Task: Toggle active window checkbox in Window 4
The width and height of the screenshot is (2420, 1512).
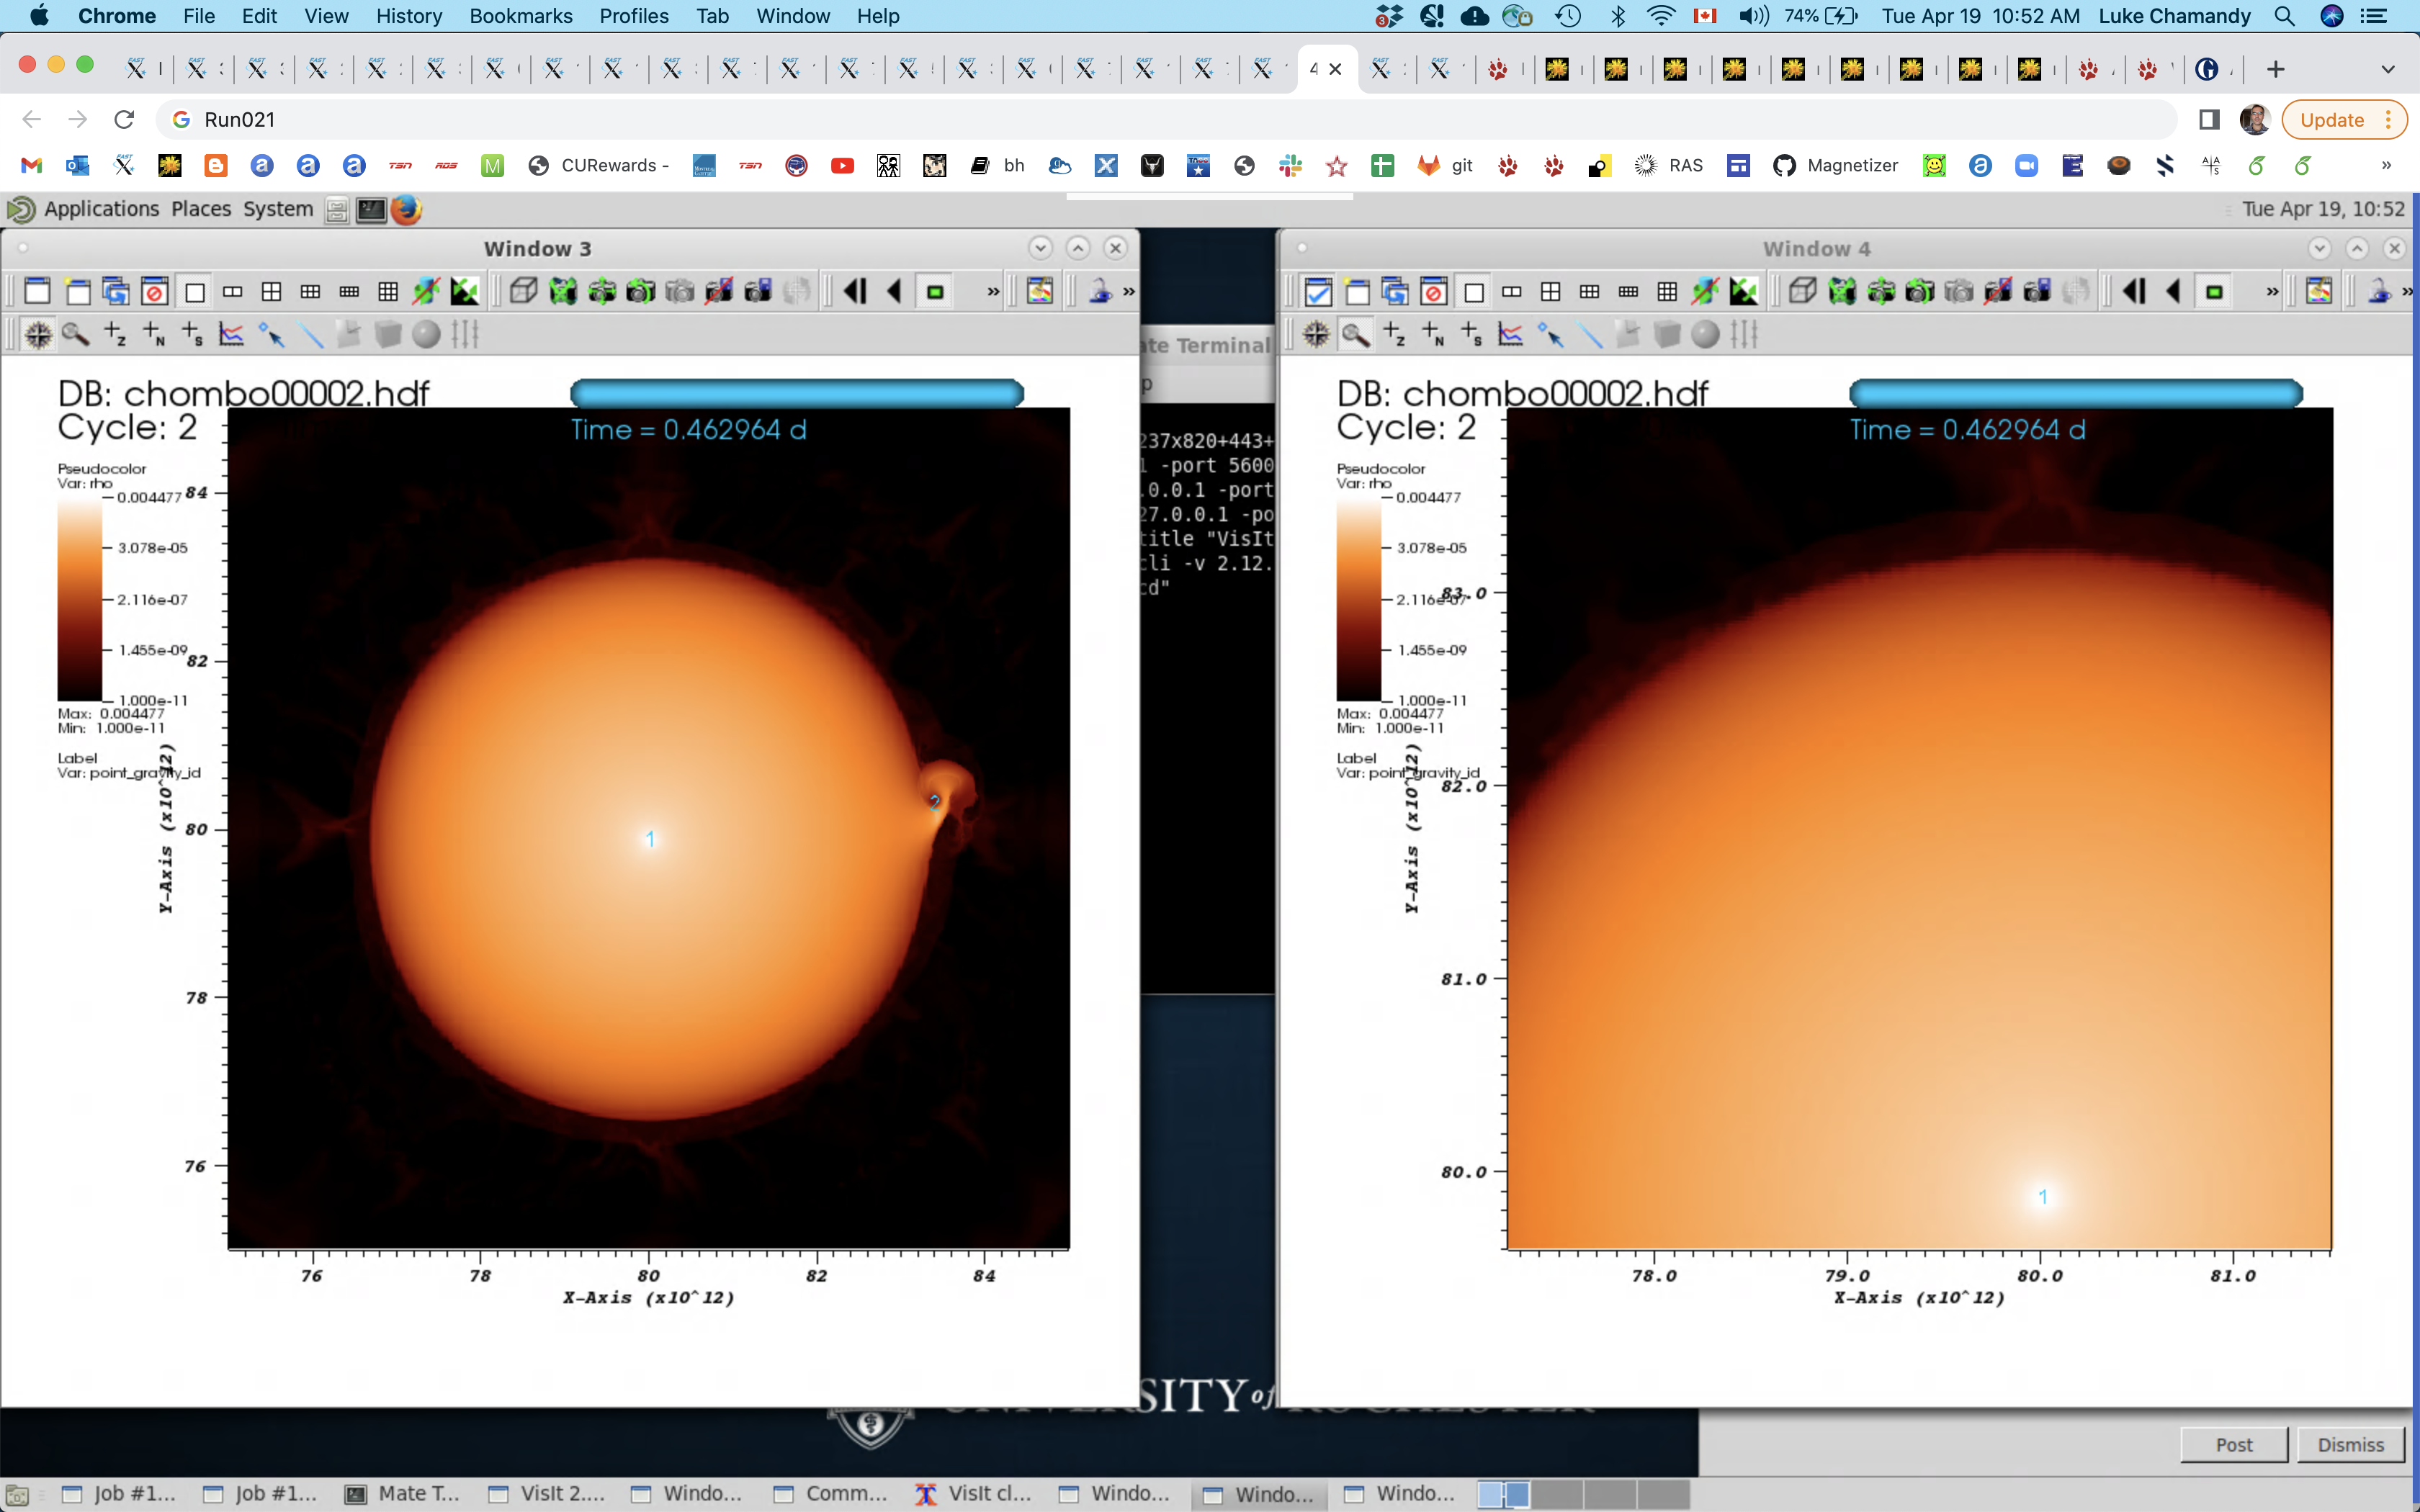Action: [1318, 292]
